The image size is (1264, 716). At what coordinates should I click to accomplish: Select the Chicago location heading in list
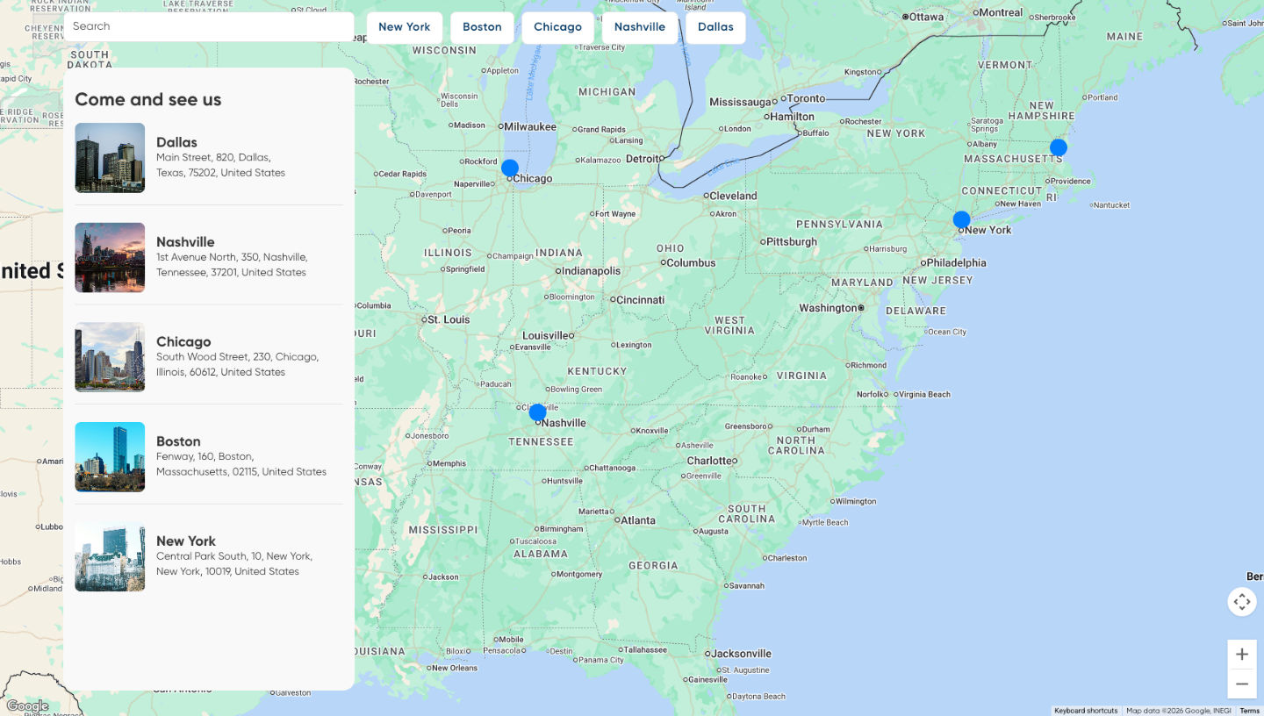[183, 341]
